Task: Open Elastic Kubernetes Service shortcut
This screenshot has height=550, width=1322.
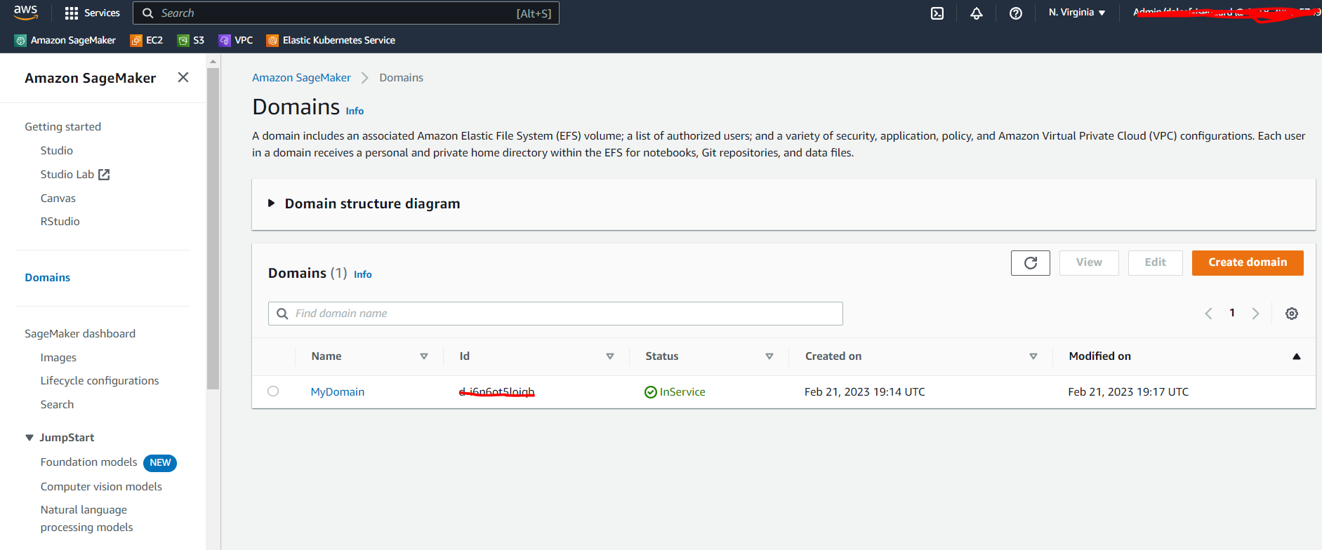Action: (x=331, y=41)
